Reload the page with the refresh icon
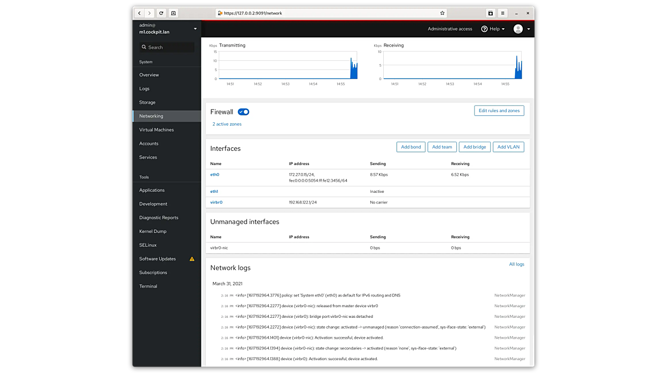Viewport: 667px width, 375px height. click(161, 13)
